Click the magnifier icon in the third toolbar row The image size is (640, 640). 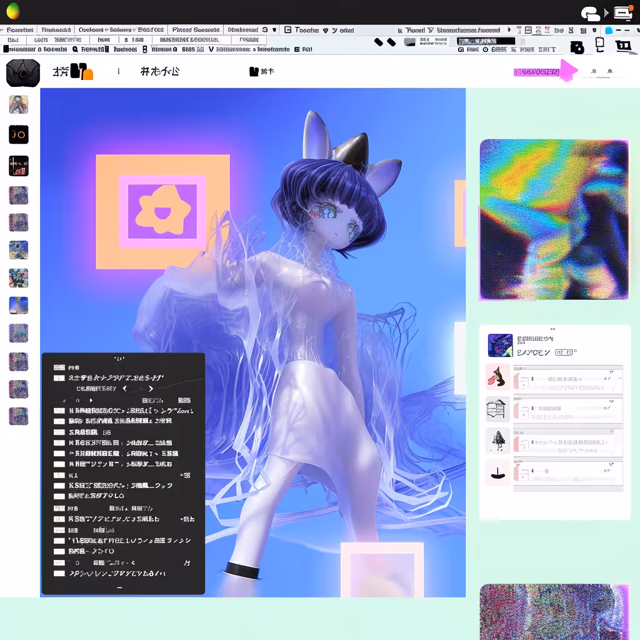click(75, 49)
